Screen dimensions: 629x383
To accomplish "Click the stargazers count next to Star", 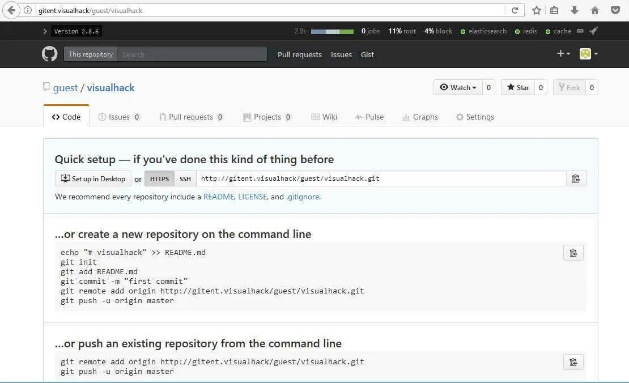I will (x=541, y=87).
